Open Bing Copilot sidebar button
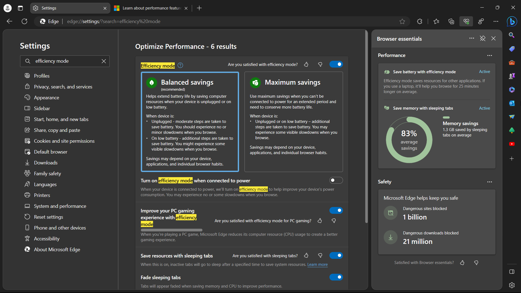This screenshot has width=521, height=293. pos(512,21)
